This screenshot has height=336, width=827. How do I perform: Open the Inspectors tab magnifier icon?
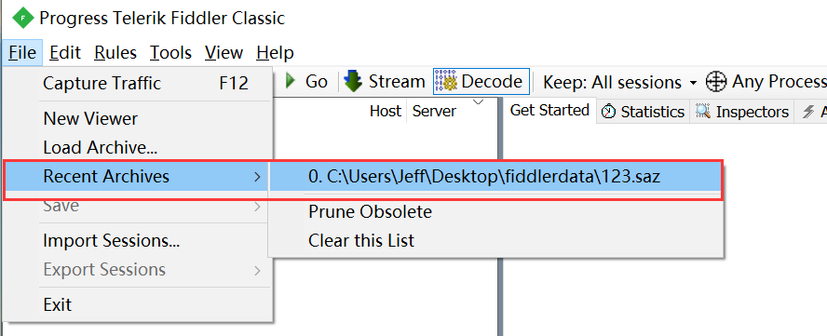tap(703, 112)
